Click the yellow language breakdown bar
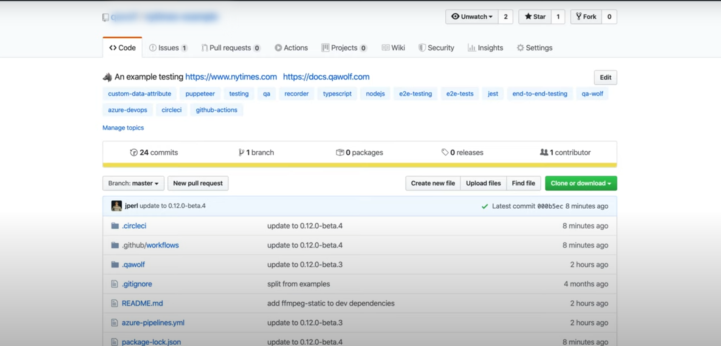 point(359,165)
